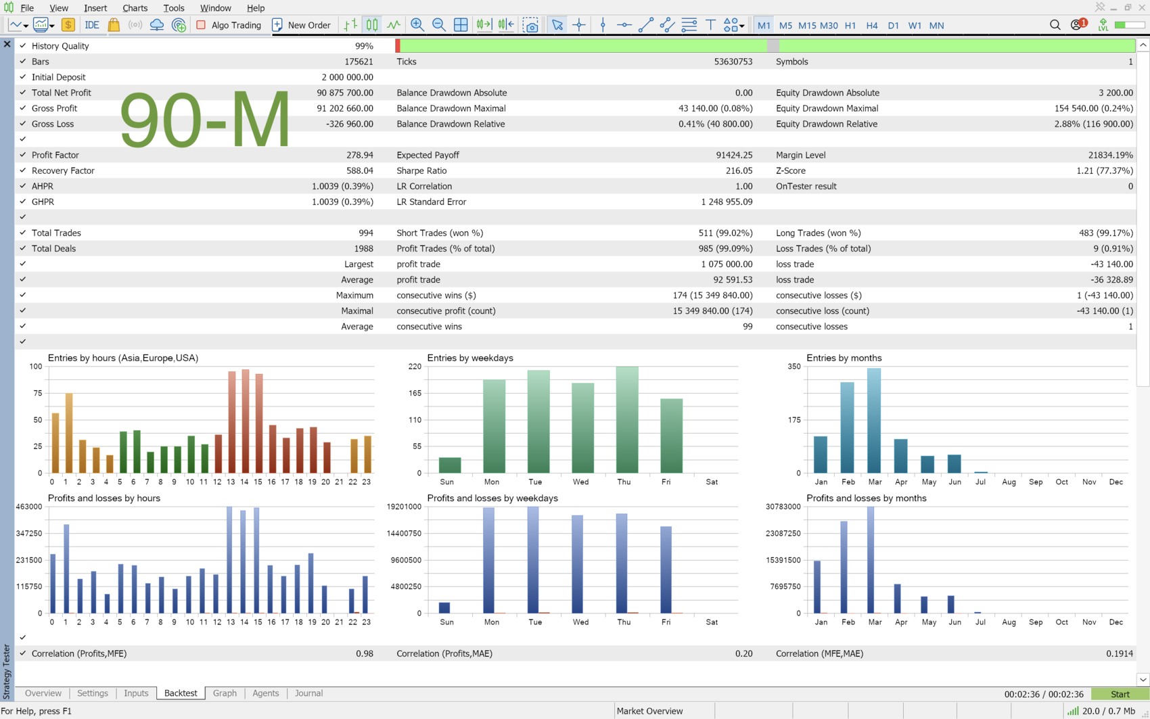Click the New Order button
The width and height of the screenshot is (1150, 719).
click(x=301, y=25)
